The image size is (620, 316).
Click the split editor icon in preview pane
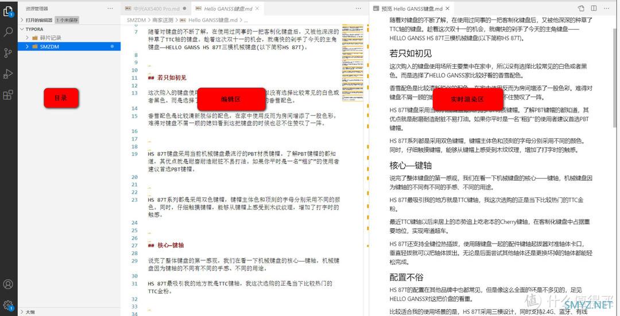click(x=595, y=9)
